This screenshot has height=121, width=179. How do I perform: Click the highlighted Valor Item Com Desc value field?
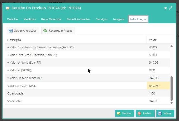pos(158,86)
